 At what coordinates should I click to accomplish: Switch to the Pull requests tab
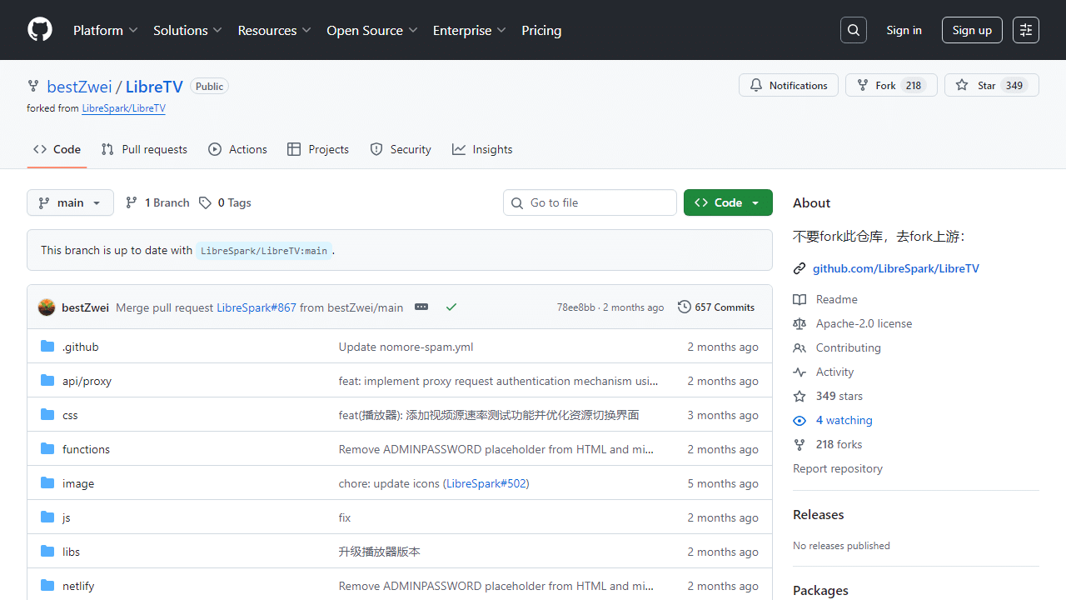[x=144, y=149]
